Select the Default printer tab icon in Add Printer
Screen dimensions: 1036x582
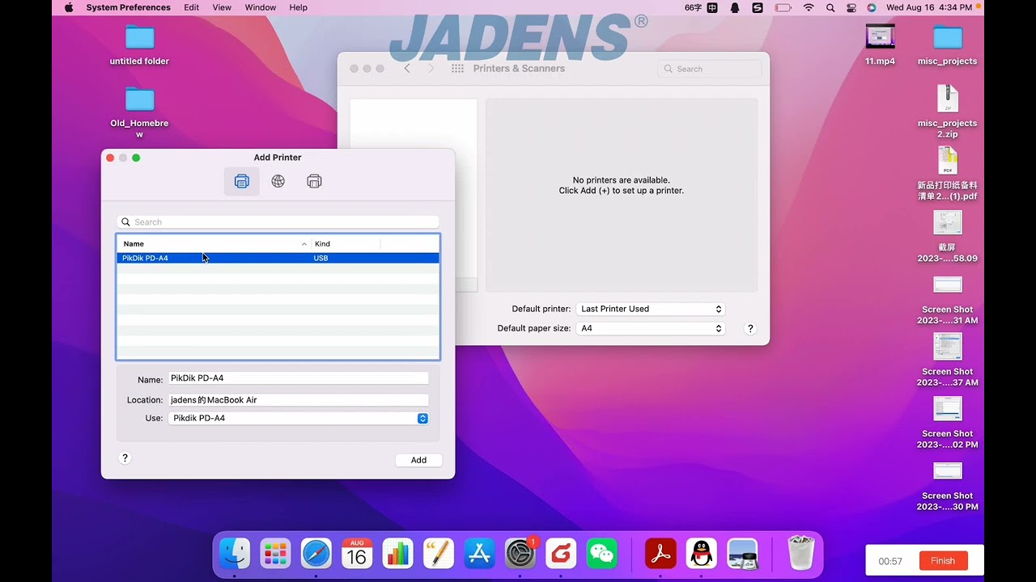tap(241, 181)
